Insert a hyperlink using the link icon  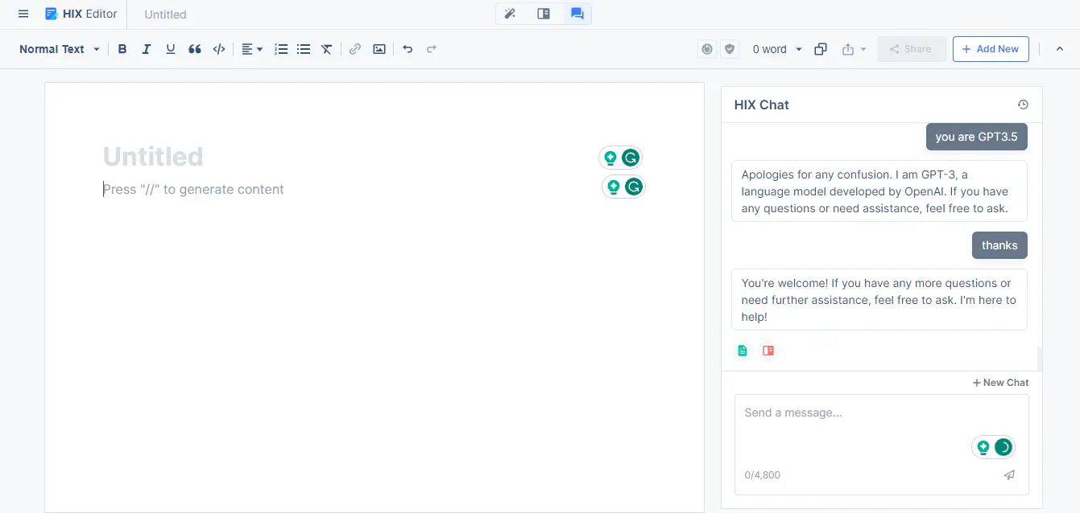click(x=354, y=49)
